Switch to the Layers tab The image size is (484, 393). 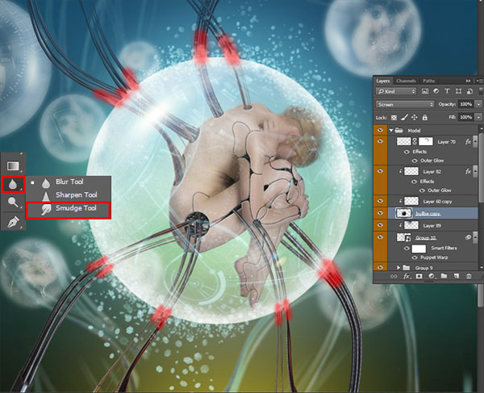point(382,81)
